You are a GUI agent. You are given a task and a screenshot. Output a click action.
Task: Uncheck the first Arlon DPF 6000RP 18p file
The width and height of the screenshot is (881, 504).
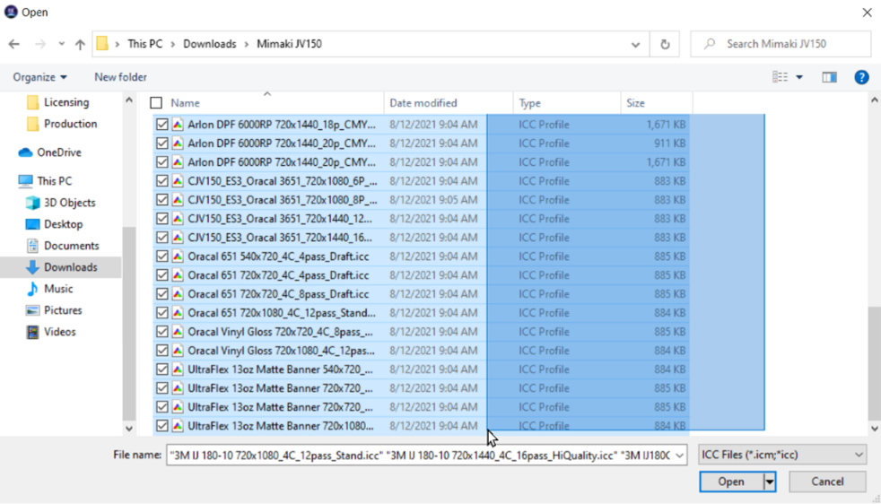162,125
